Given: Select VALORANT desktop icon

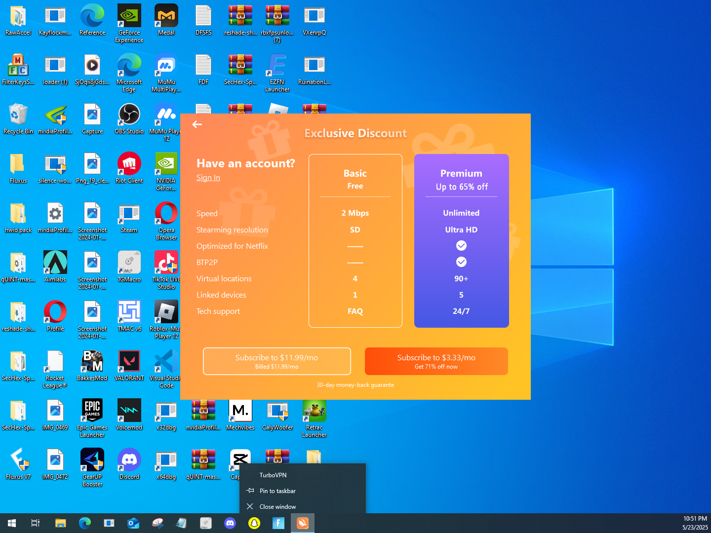Looking at the screenshot, I should (129, 366).
